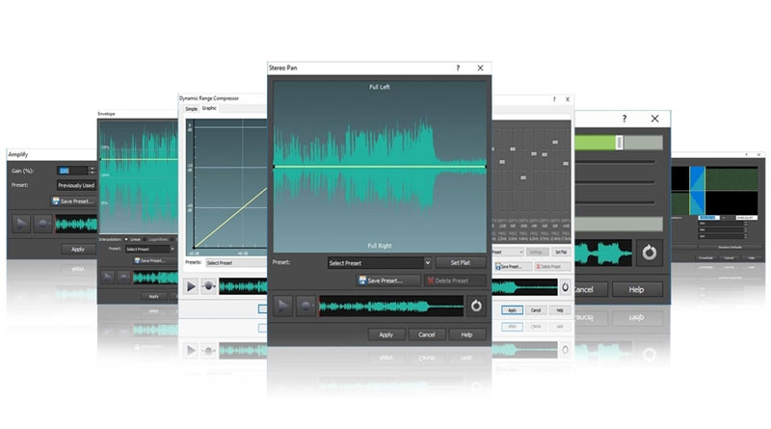Open the Preset dropdown in the equalizer dialog
Screen dimensions: 771x429
point(508,252)
